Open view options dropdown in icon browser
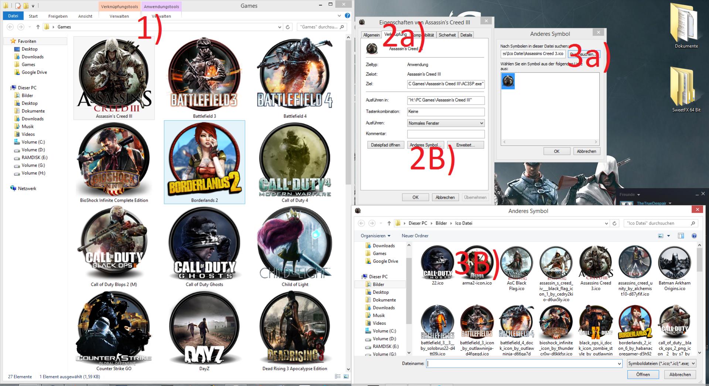 pos(668,236)
